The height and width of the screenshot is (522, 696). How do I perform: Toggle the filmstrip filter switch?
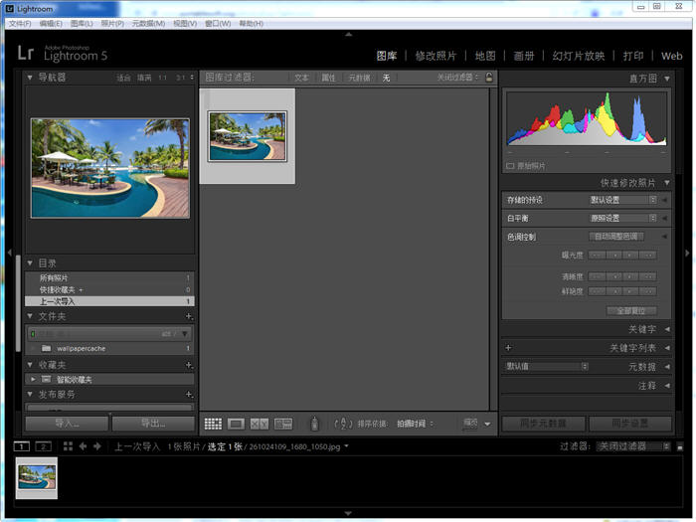683,446
